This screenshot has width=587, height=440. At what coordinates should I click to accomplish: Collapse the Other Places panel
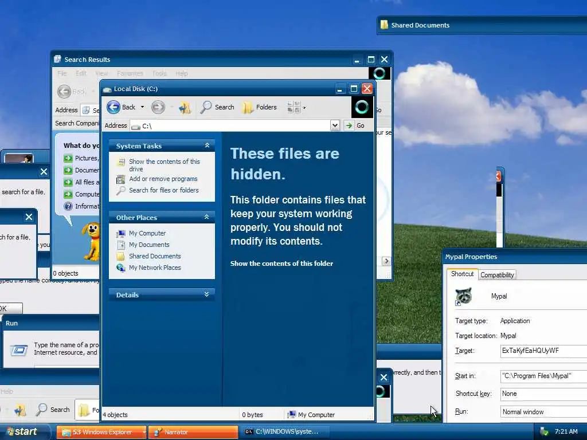click(206, 217)
